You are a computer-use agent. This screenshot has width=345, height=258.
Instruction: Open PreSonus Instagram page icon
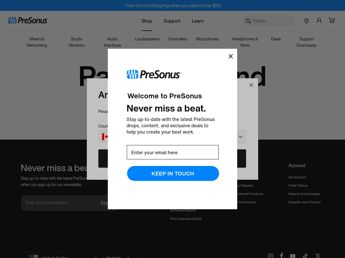coord(271,256)
